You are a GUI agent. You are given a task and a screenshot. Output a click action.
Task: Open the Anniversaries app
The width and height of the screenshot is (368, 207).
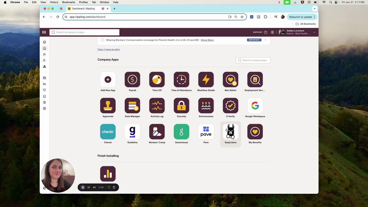206,106
